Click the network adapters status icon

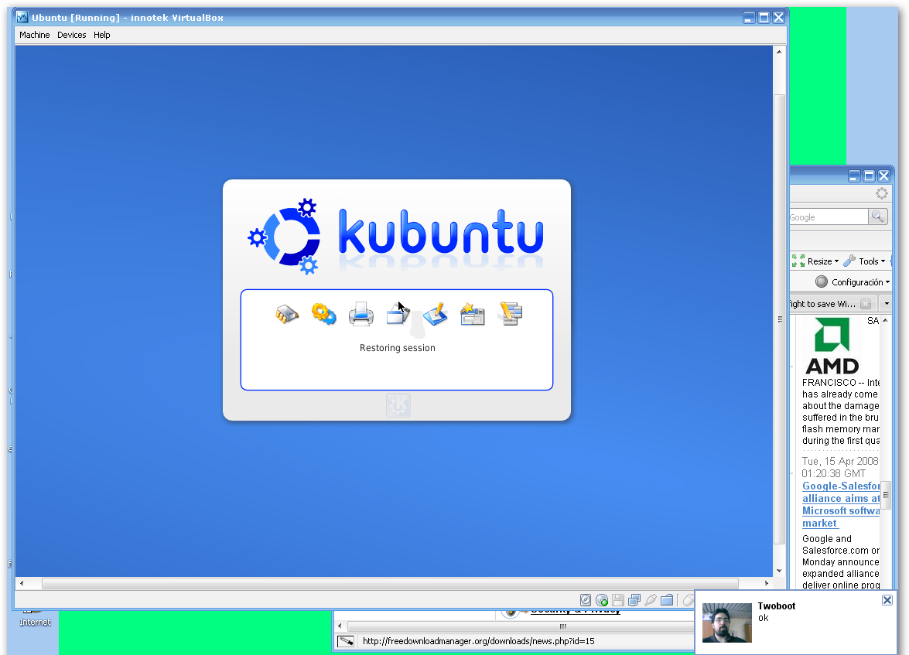coord(634,600)
